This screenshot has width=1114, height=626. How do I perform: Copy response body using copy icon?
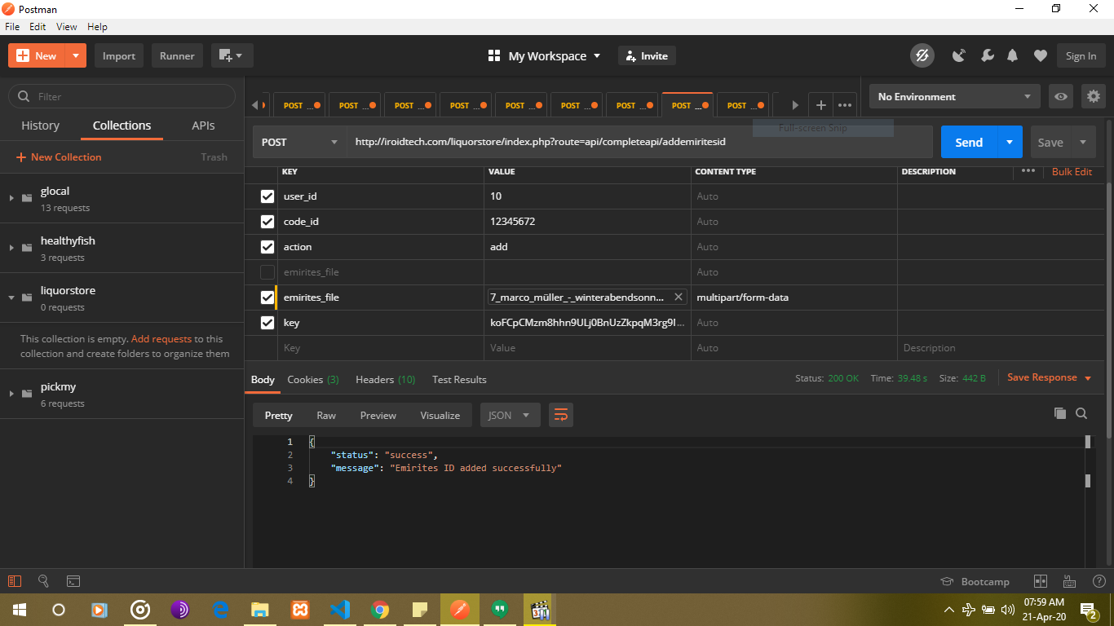(1059, 413)
